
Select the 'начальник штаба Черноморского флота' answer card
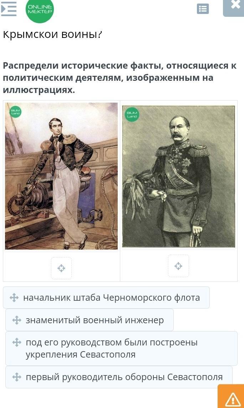point(106,298)
